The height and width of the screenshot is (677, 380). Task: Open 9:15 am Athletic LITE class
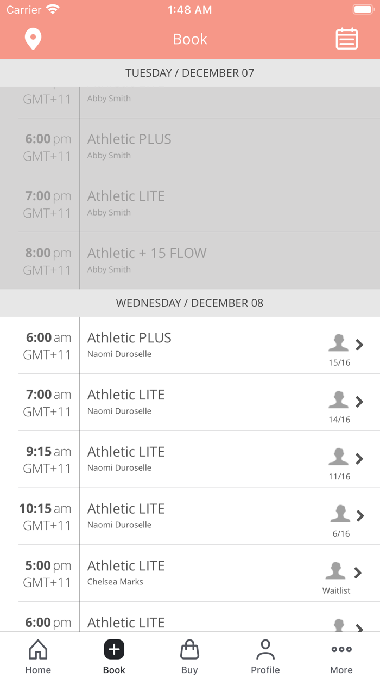(190, 459)
